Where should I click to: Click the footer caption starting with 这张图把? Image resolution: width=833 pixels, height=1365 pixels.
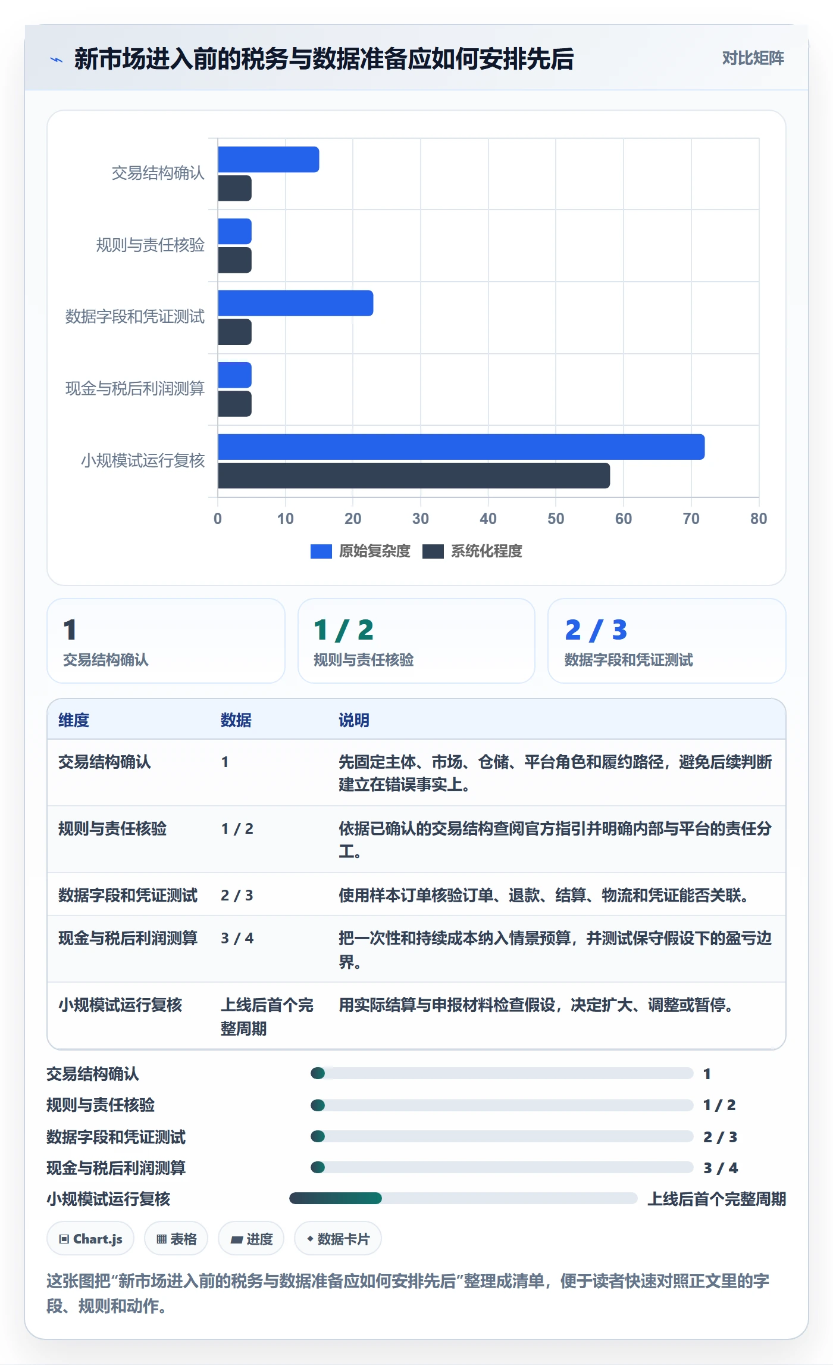[x=408, y=1293]
